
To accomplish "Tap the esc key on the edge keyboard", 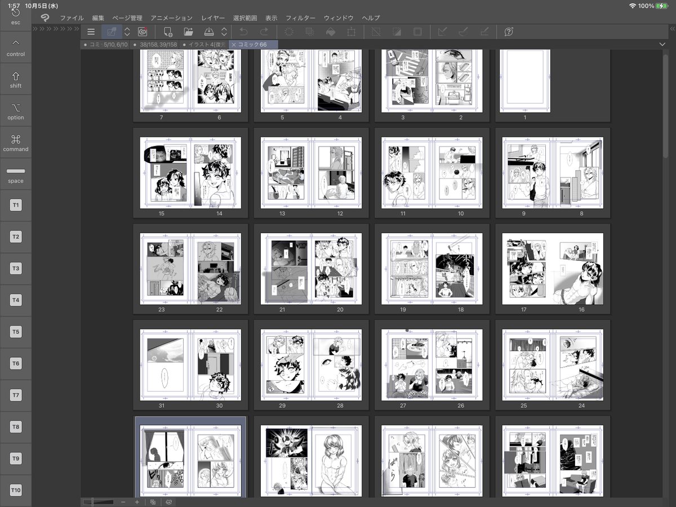I will pos(16,16).
